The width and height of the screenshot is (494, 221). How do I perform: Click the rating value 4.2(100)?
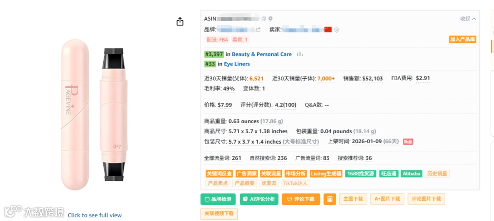tap(286, 105)
